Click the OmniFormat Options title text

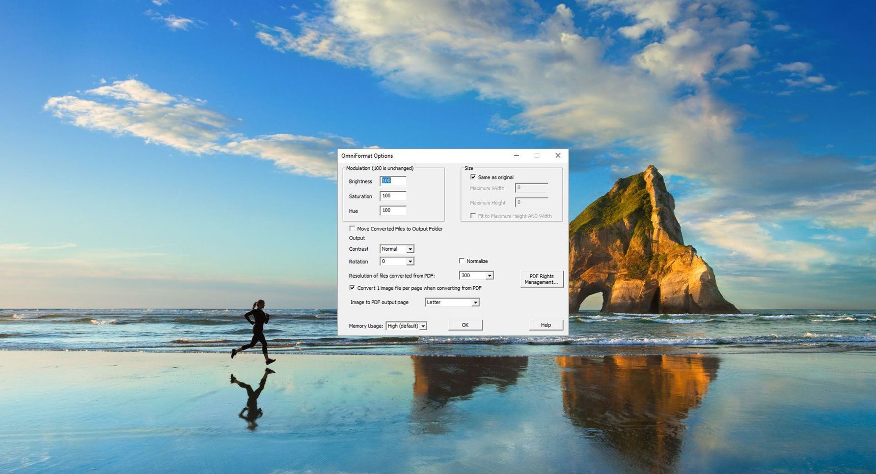367,156
